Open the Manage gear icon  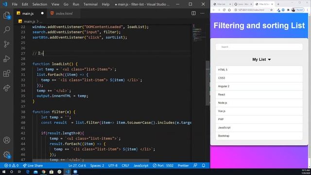(6, 155)
